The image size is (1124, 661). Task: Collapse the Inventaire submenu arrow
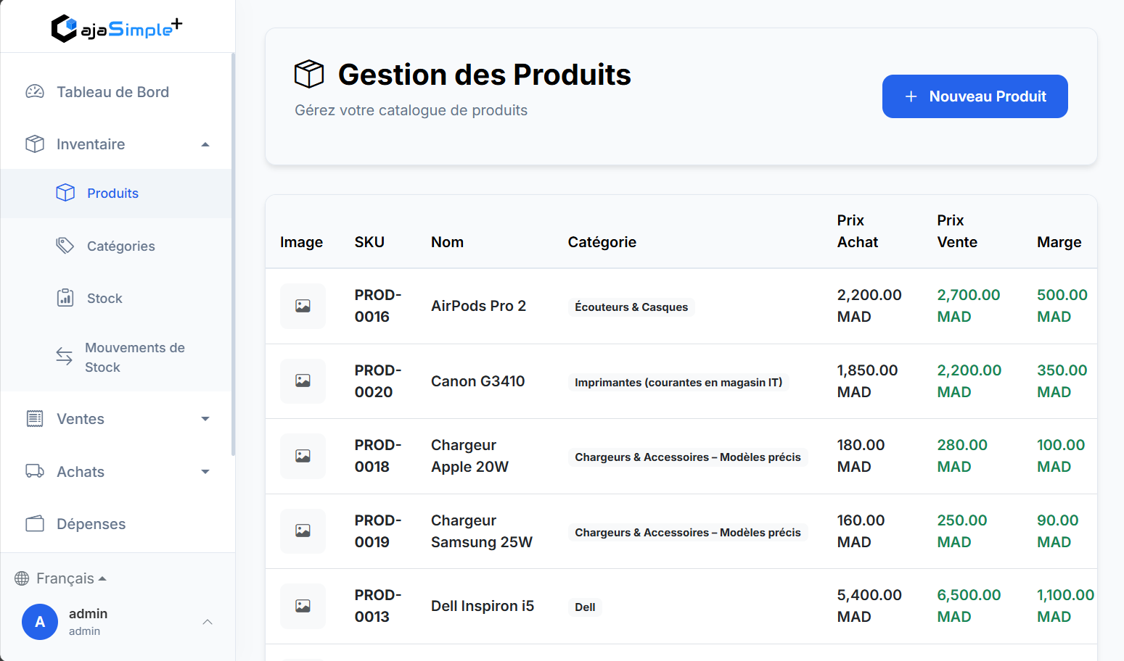[205, 144]
